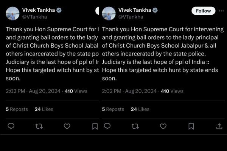This screenshot has width=227, height=151.
Task: Like the left tweet with the heart icon
Action: tap(67, 126)
